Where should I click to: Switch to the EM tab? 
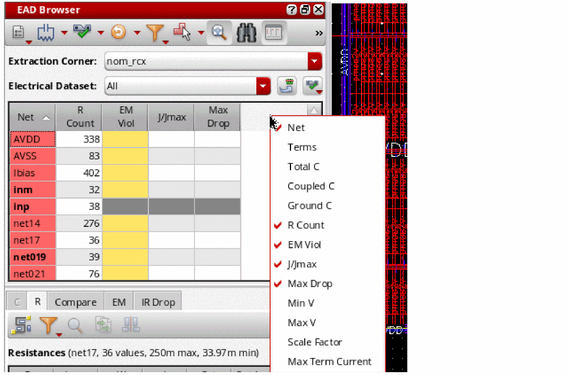coord(119,302)
